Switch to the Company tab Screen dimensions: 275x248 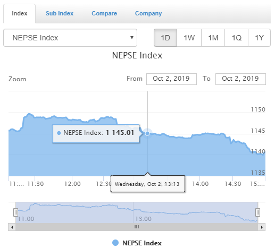[148, 13]
